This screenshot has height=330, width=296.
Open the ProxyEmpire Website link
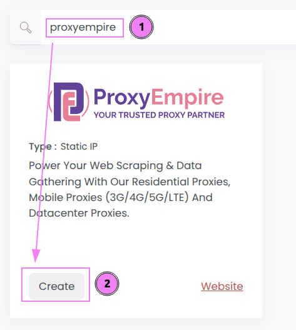point(222,286)
